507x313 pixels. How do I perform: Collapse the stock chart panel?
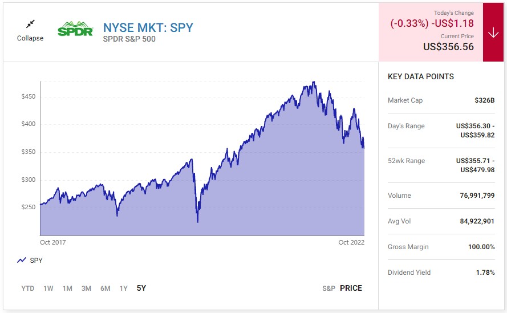tap(30, 38)
